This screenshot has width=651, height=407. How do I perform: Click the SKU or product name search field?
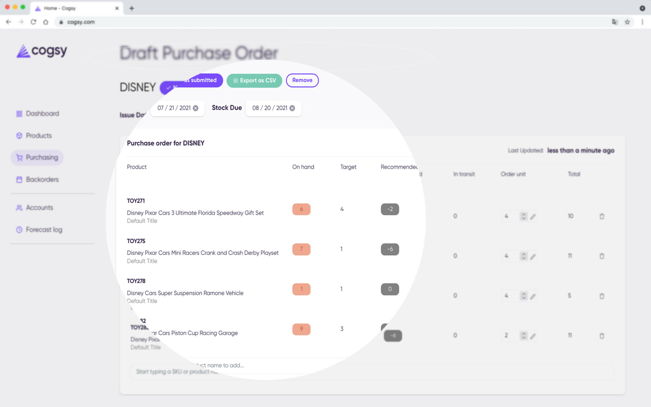[372, 372]
